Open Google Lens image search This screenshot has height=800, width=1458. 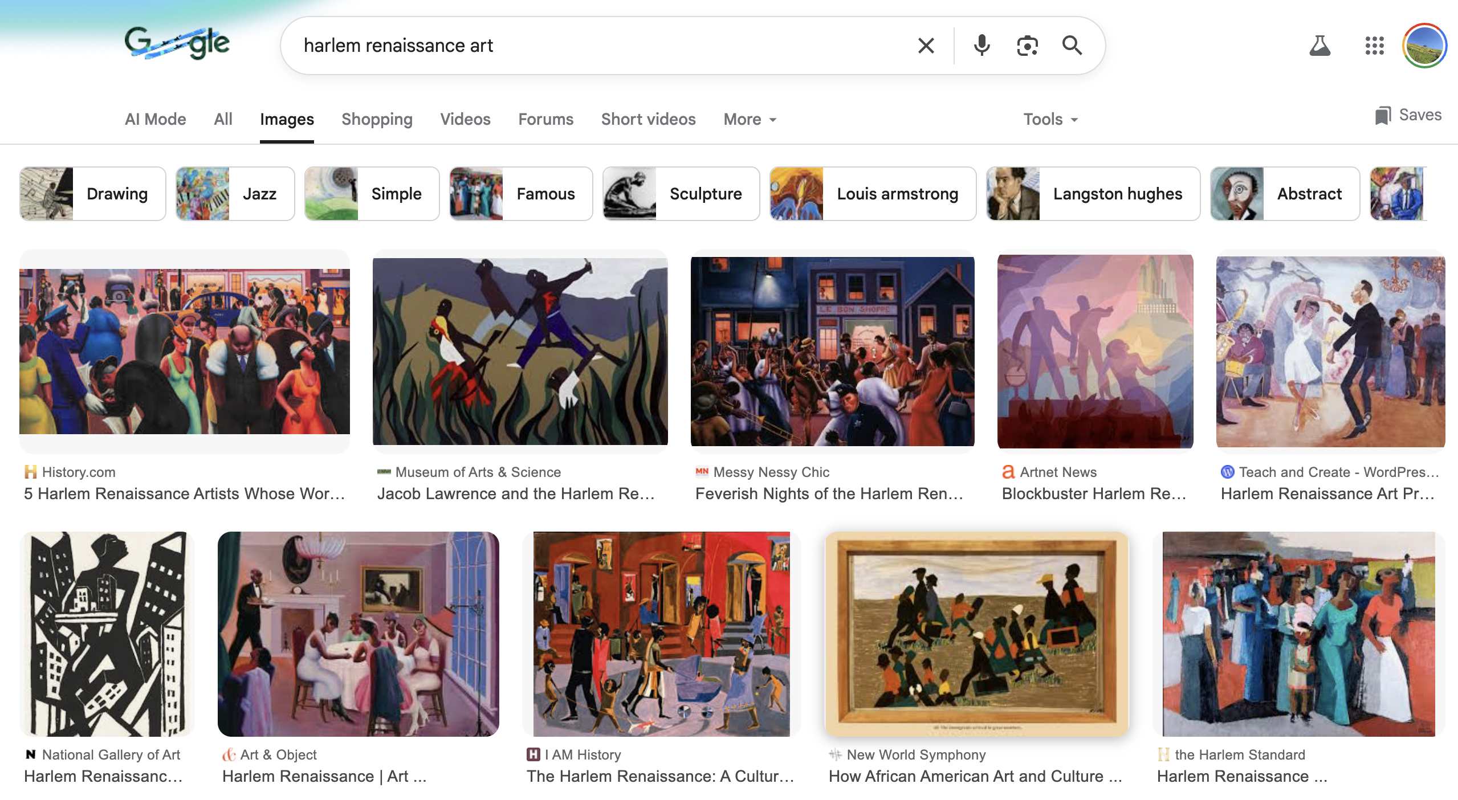coord(1027,46)
